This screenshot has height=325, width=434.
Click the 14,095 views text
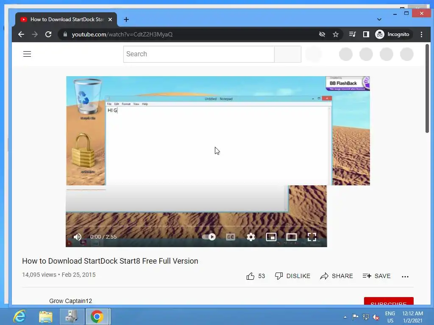tap(39, 275)
